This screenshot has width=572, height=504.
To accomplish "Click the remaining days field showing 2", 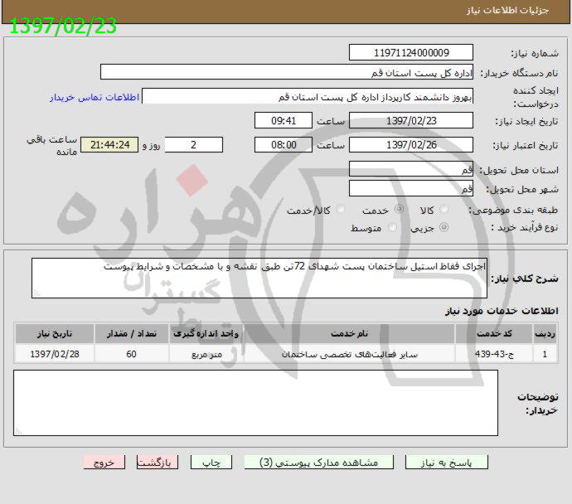I will [x=194, y=145].
